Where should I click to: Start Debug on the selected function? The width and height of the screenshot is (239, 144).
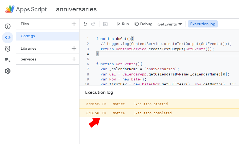point(143,24)
